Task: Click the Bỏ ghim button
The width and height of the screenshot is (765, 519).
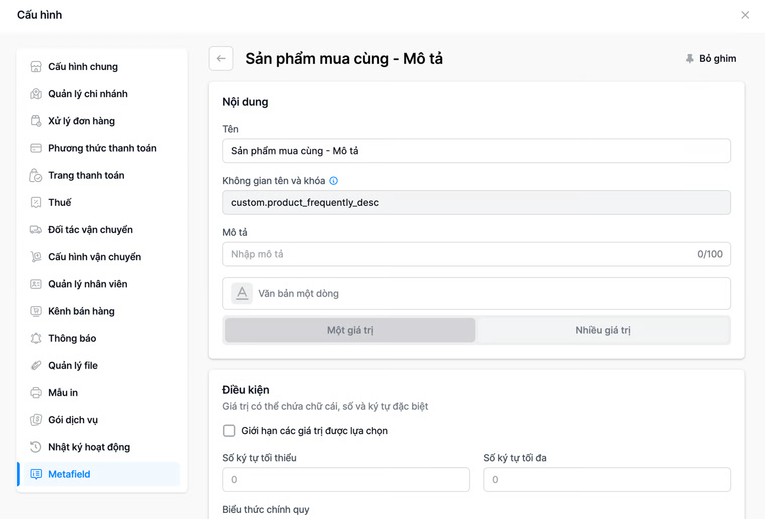Action: pos(711,59)
